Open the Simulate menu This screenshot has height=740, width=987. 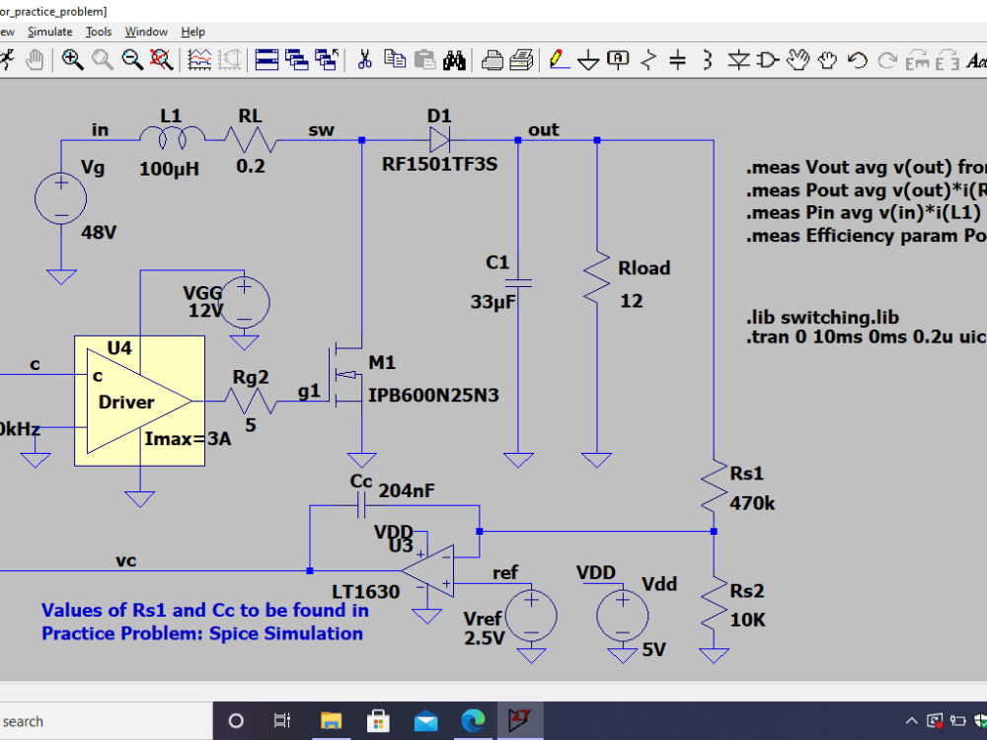(51, 31)
